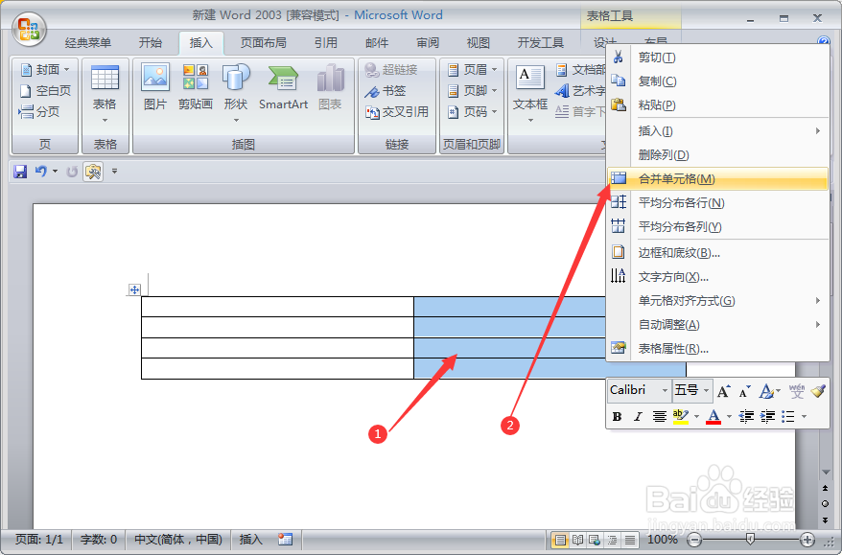
Task: Switch to the 页面布局 tab
Action: pyautogui.click(x=263, y=43)
